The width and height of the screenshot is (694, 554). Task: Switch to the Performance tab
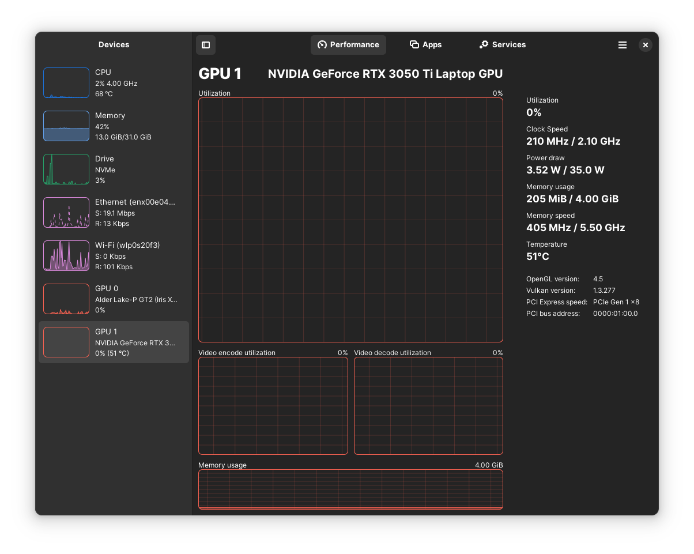click(x=348, y=45)
